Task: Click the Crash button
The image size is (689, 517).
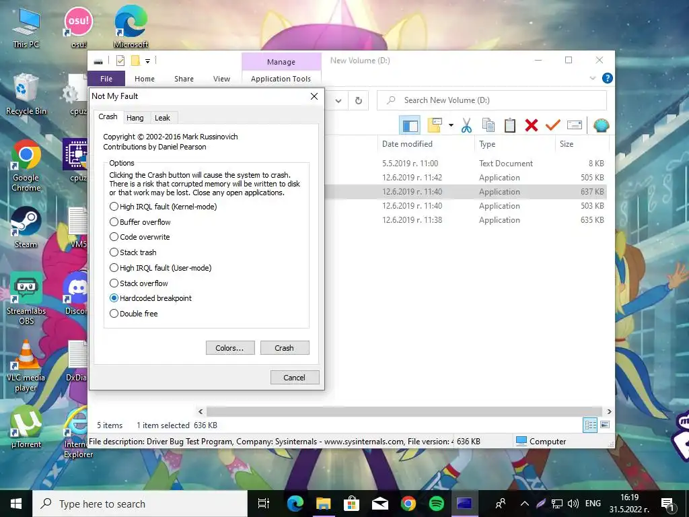Action: coord(285,348)
